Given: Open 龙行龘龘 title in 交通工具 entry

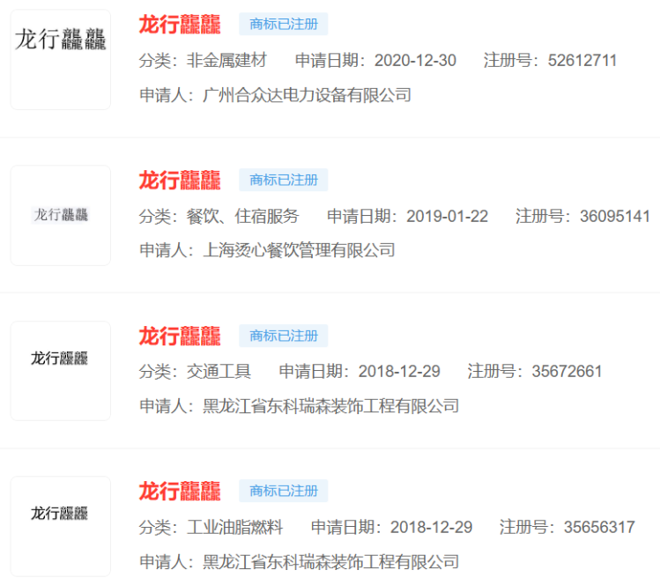Looking at the screenshot, I should 180,336.
